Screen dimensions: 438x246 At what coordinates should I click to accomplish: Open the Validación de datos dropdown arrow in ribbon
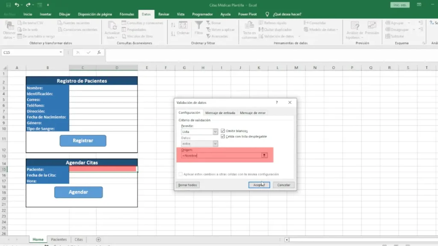pos(299,36)
